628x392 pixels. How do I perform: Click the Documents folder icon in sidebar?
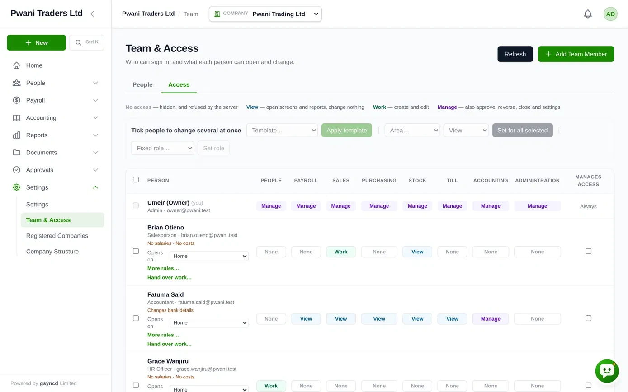[x=17, y=153]
